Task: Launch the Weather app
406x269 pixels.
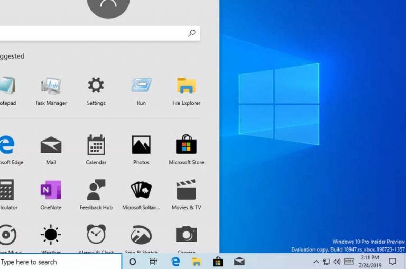Action: coord(51,238)
